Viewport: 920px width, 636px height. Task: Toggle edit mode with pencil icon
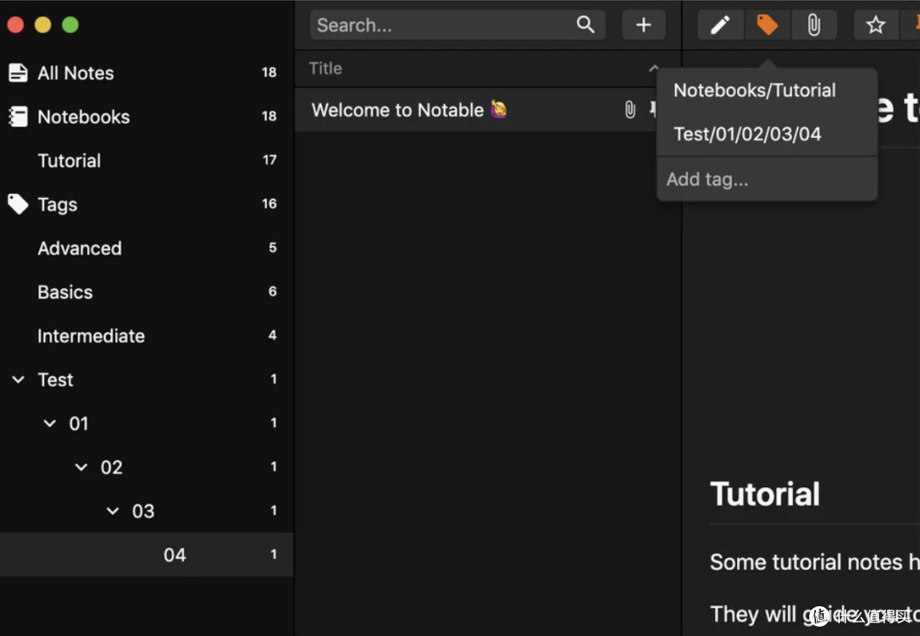tap(721, 25)
